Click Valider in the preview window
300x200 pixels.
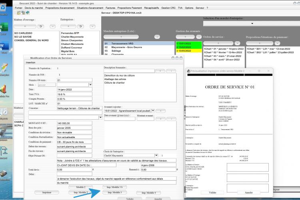[212, 192]
